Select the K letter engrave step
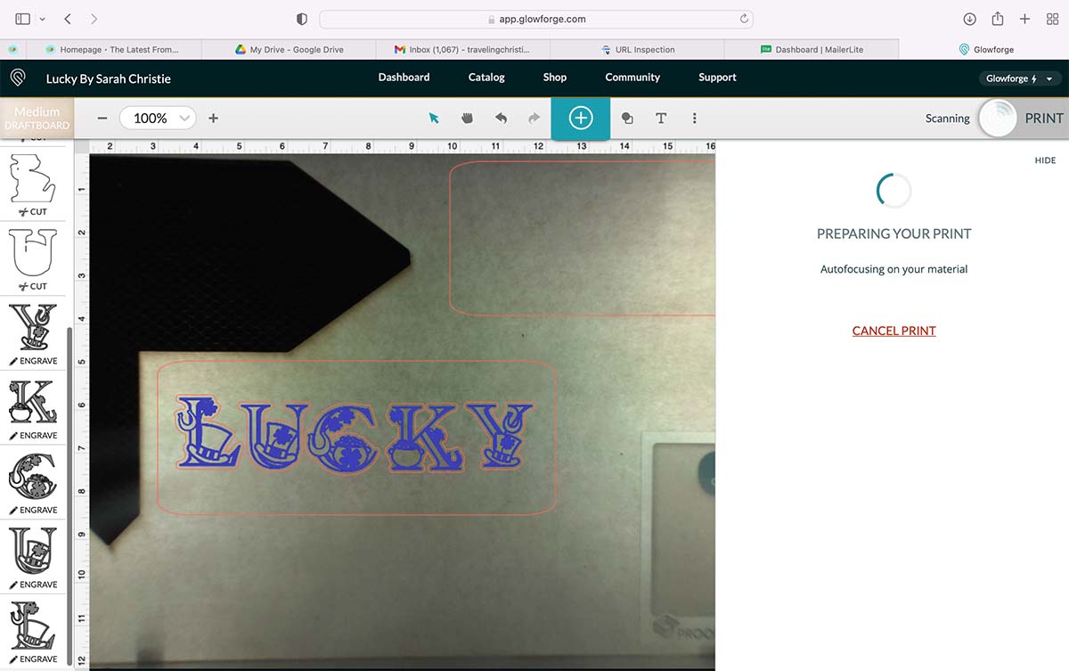The width and height of the screenshot is (1069, 671). (33, 409)
